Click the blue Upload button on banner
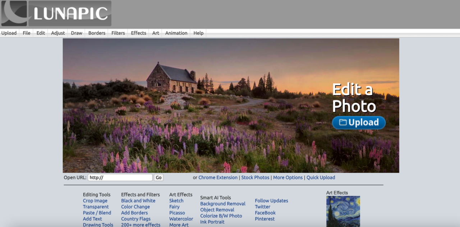Image resolution: width=460 pixels, height=227 pixels. click(359, 122)
